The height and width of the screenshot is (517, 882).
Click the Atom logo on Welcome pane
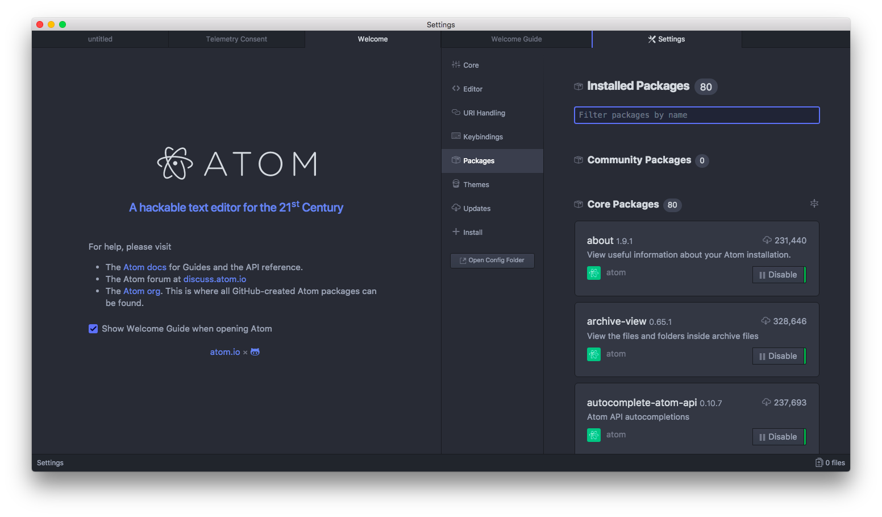[237, 163]
